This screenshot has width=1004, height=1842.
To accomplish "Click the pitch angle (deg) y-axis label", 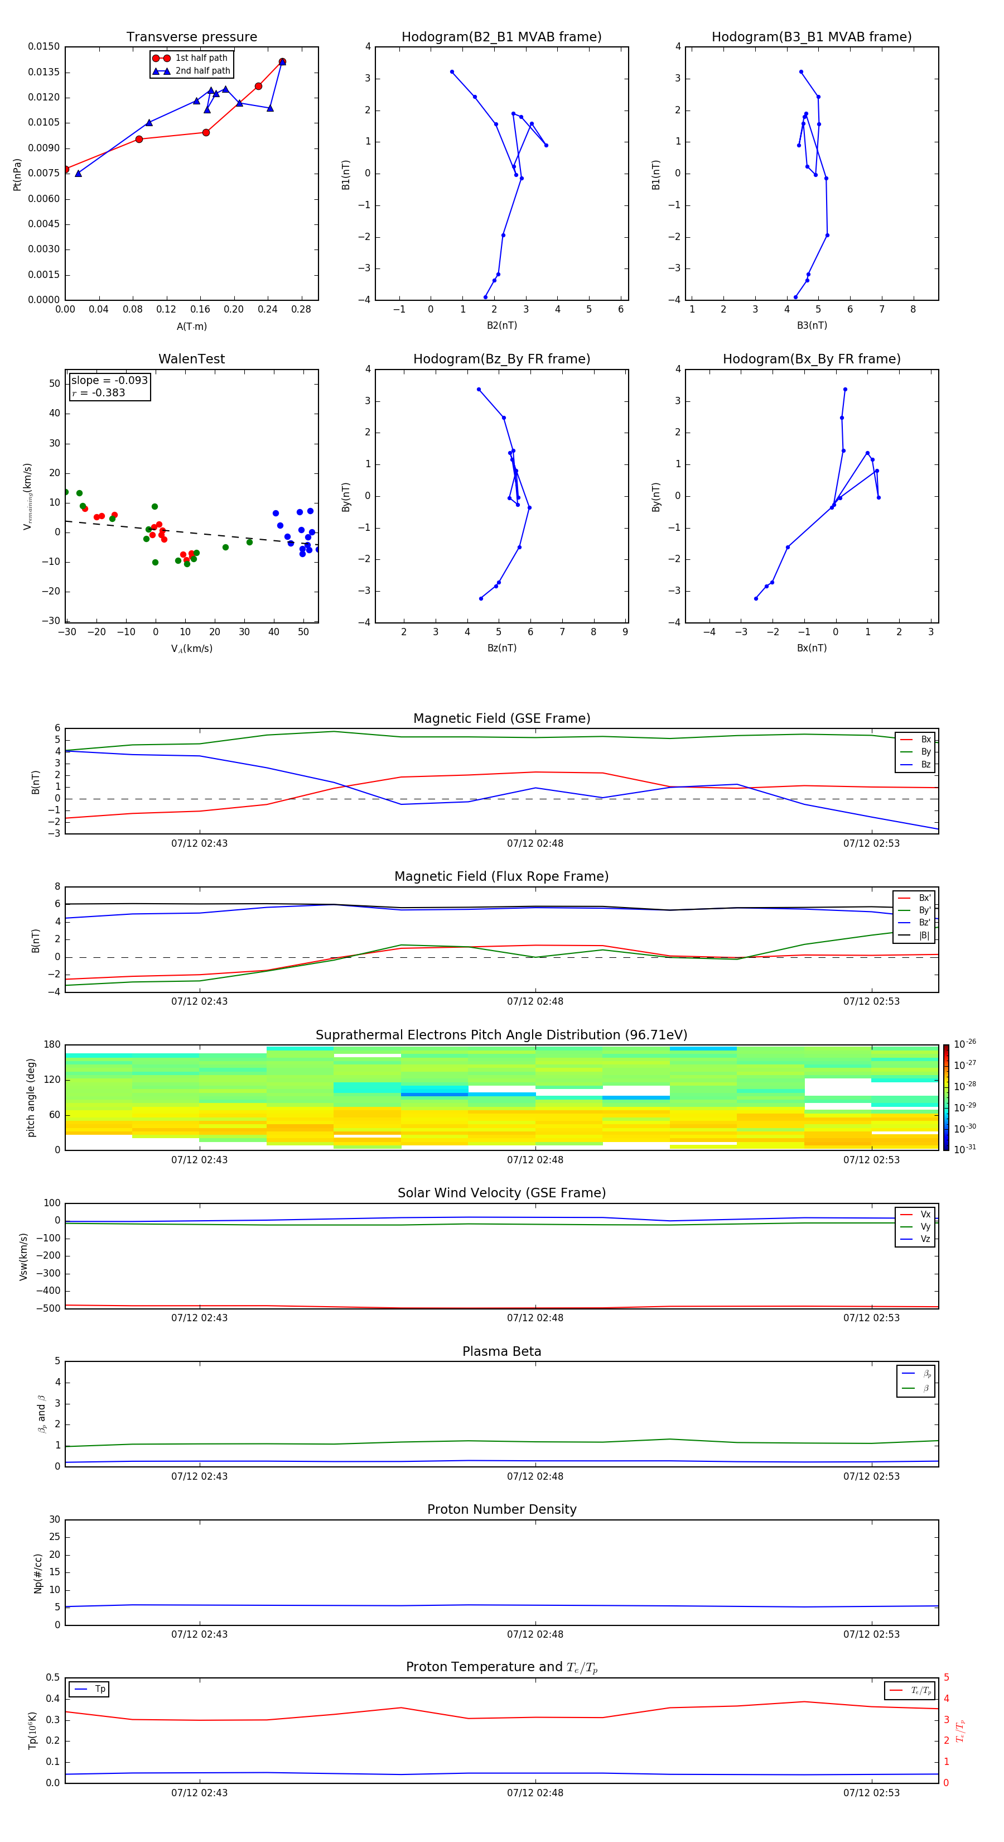I will click(31, 1097).
